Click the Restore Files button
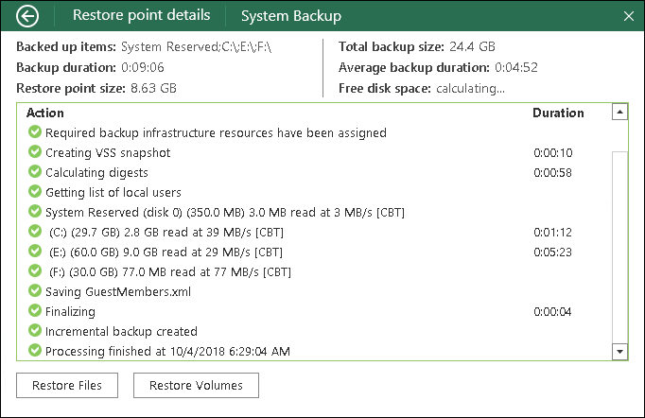The image size is (645, 418). 67,386
